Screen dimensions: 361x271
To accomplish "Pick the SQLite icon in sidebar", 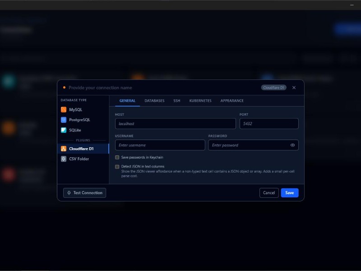I will click(x=64, y=130).
